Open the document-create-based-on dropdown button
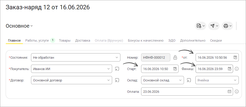This screenshot has height=107, width=246. pyautogui.click(x=201, y=26)
